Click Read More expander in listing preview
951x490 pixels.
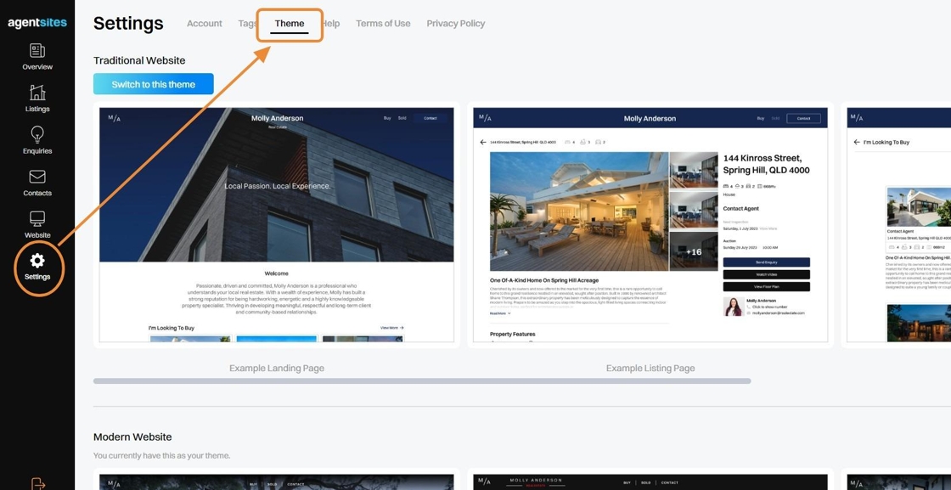point(500,313)
